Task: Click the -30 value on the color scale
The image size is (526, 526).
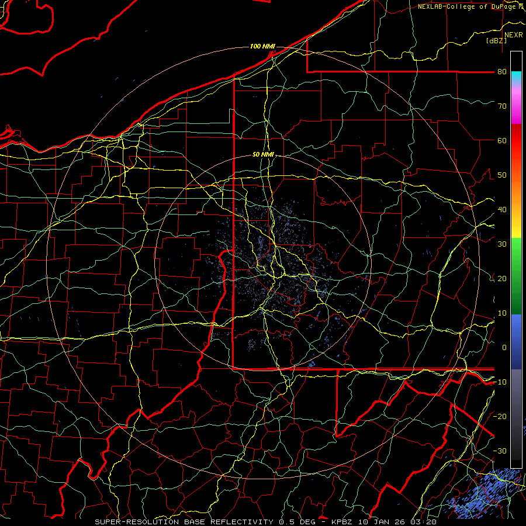Action: (x=500, y=451)
